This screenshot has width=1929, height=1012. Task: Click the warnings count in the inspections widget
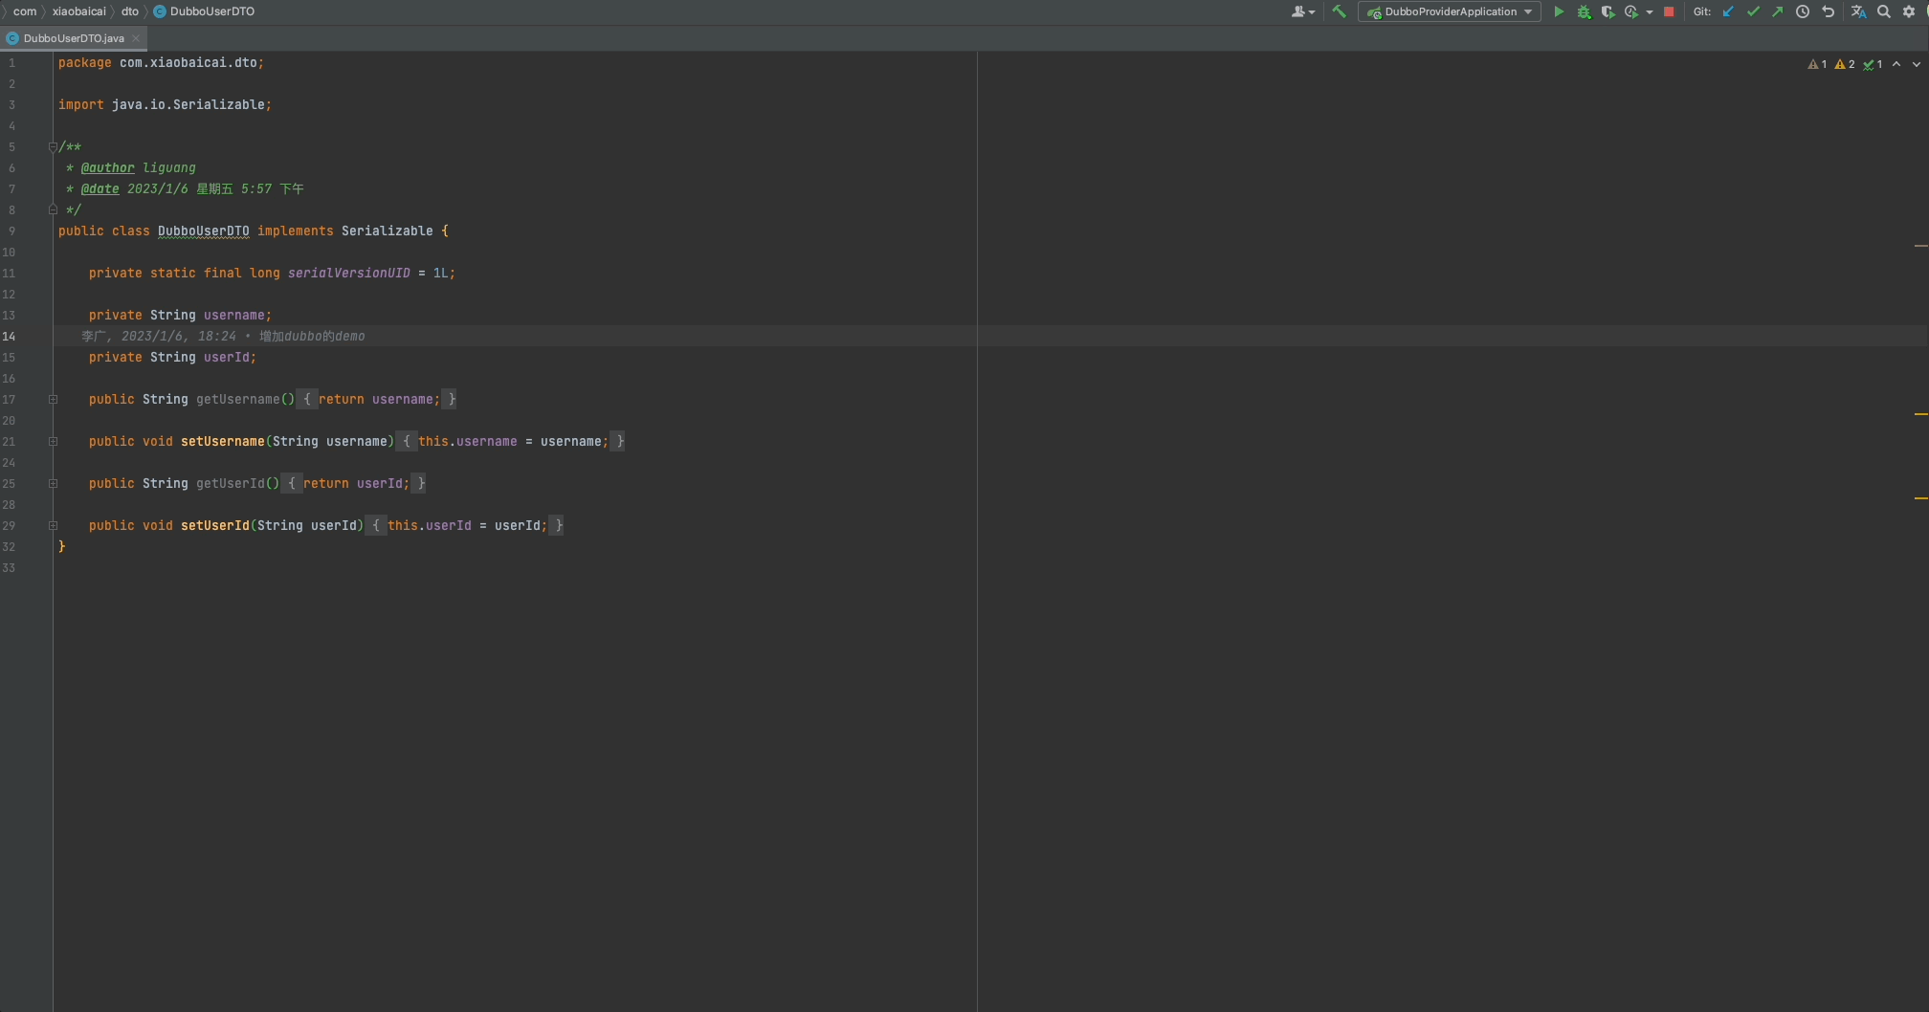[1842, 64]
